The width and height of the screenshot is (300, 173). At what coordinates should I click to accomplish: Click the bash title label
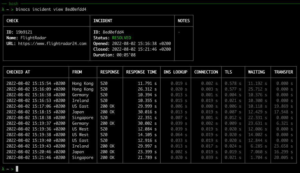click(x=13, y=3)
